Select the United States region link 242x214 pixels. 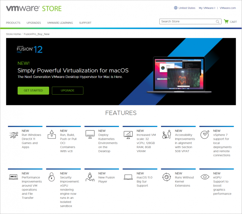[x=187, y=8]
